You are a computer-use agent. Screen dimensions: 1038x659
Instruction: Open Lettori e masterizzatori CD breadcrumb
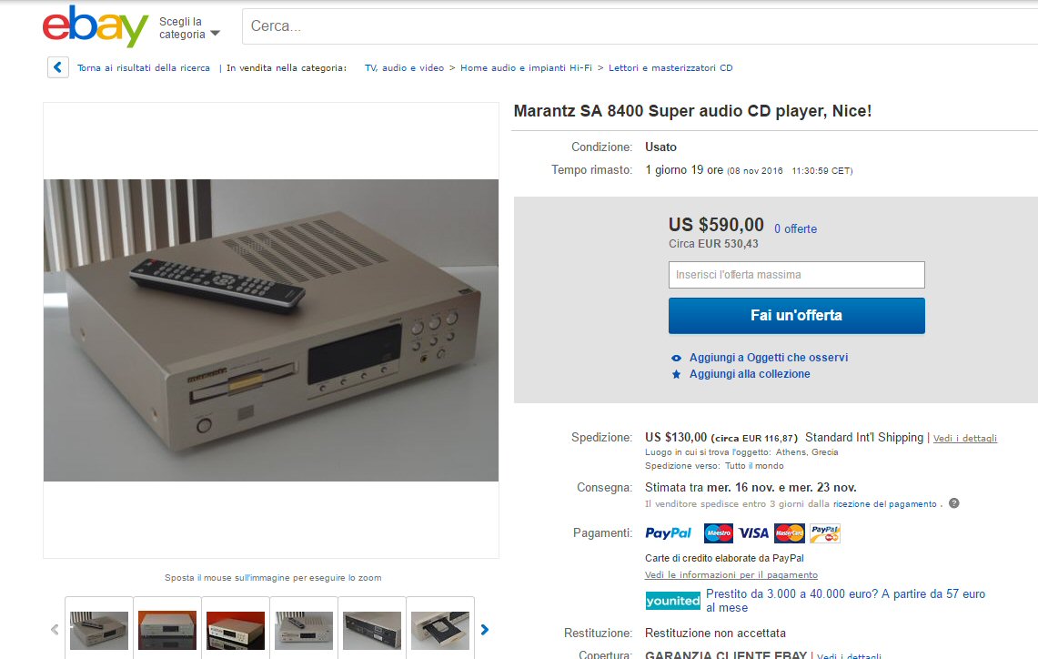(x=670, y=67)
